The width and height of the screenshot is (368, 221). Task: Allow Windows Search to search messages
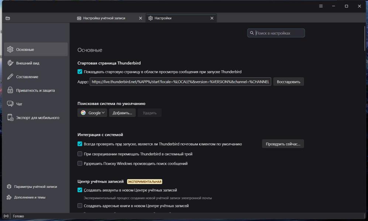click(x=80, y=164)
